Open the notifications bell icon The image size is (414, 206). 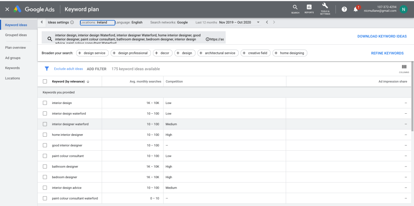pyautogui.click(x=356, y=9)
